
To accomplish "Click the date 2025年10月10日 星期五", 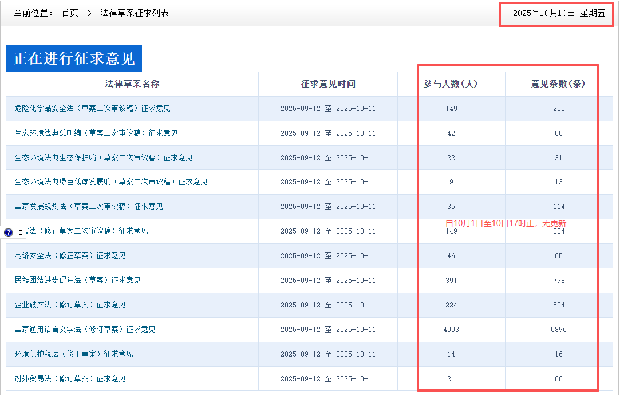I will (559, 13).
